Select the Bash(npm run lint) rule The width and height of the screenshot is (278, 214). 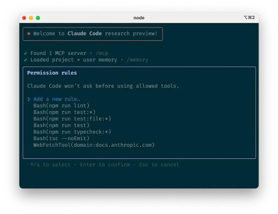pos(61,106)
